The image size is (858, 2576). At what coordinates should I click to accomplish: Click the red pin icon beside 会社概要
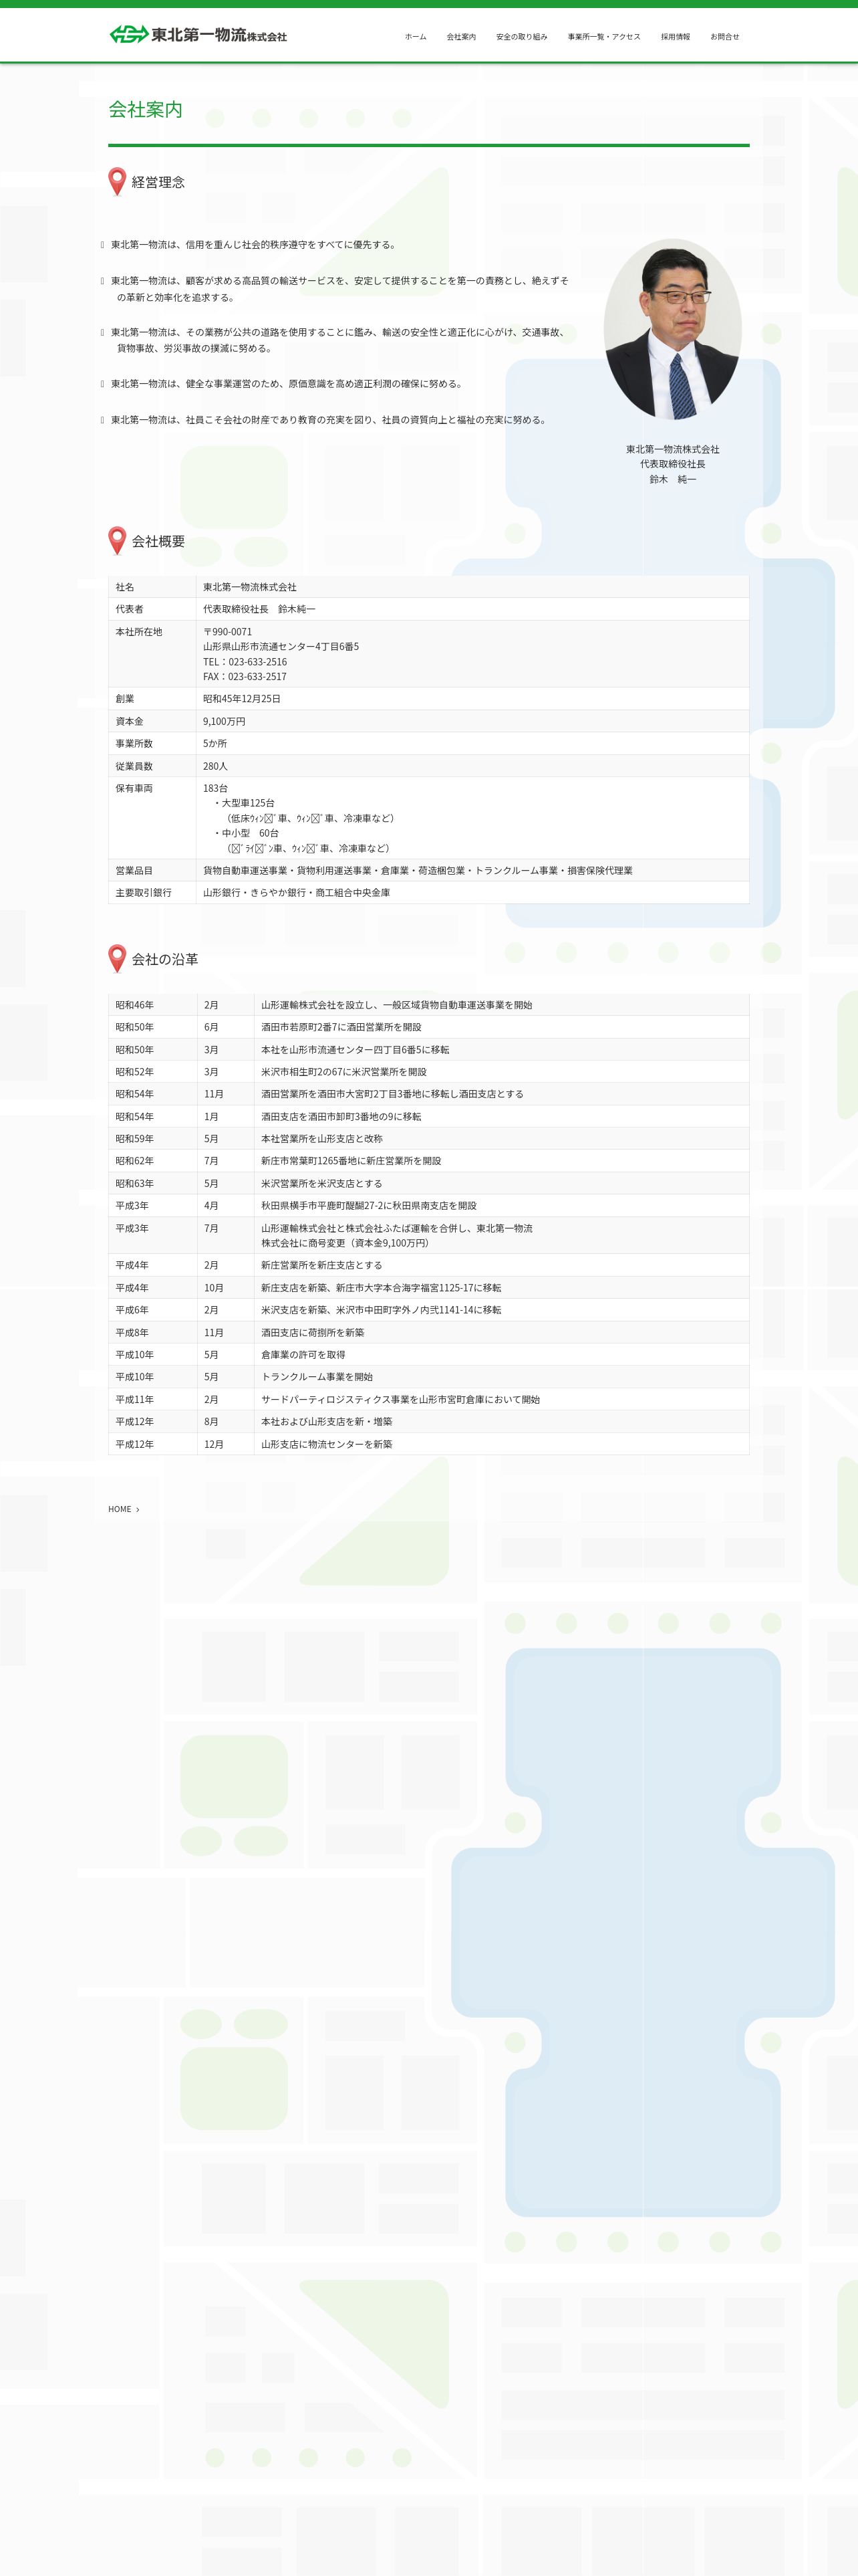pyautogui.click(x=117, y=540)
